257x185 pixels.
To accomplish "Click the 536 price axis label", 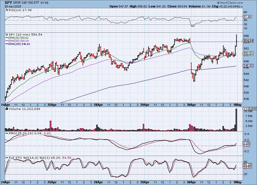I will coord(246,99).
